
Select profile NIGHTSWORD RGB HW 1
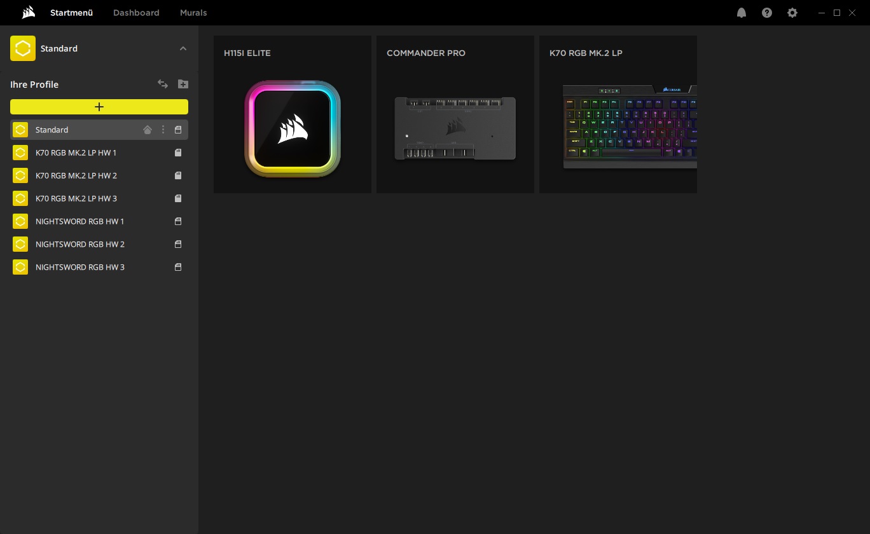(x=99, y=221)
